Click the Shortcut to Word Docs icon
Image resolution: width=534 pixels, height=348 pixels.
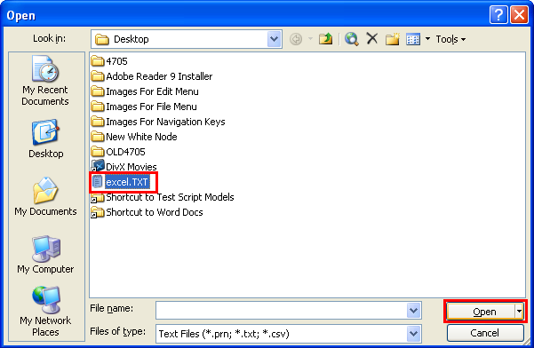point(98,212)
